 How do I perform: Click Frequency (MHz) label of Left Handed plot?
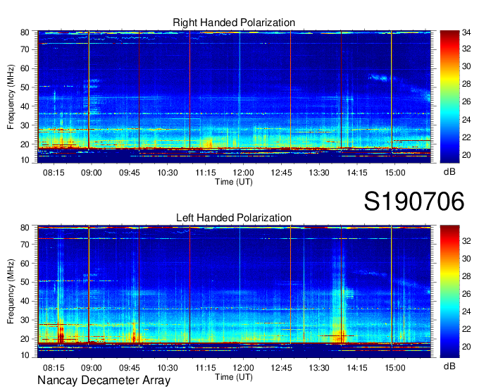(x=11, y=292)
